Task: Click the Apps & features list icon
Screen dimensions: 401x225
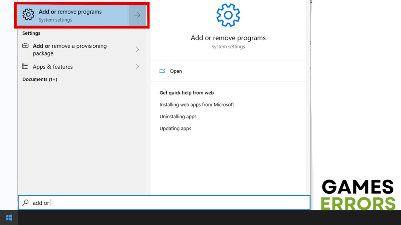Action: click(25, 67)
